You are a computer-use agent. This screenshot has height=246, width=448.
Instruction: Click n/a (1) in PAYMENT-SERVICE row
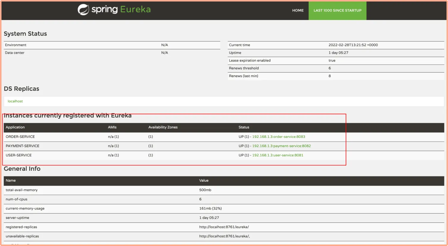coord(113,146)
